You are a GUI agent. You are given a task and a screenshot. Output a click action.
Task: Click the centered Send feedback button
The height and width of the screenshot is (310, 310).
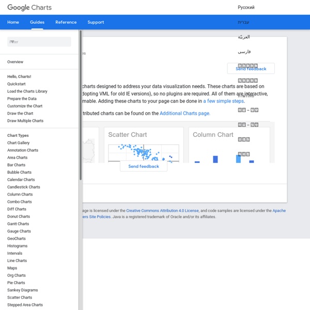[144, 166]
